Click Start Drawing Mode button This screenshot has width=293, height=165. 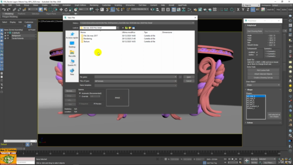tap(255, 31)
